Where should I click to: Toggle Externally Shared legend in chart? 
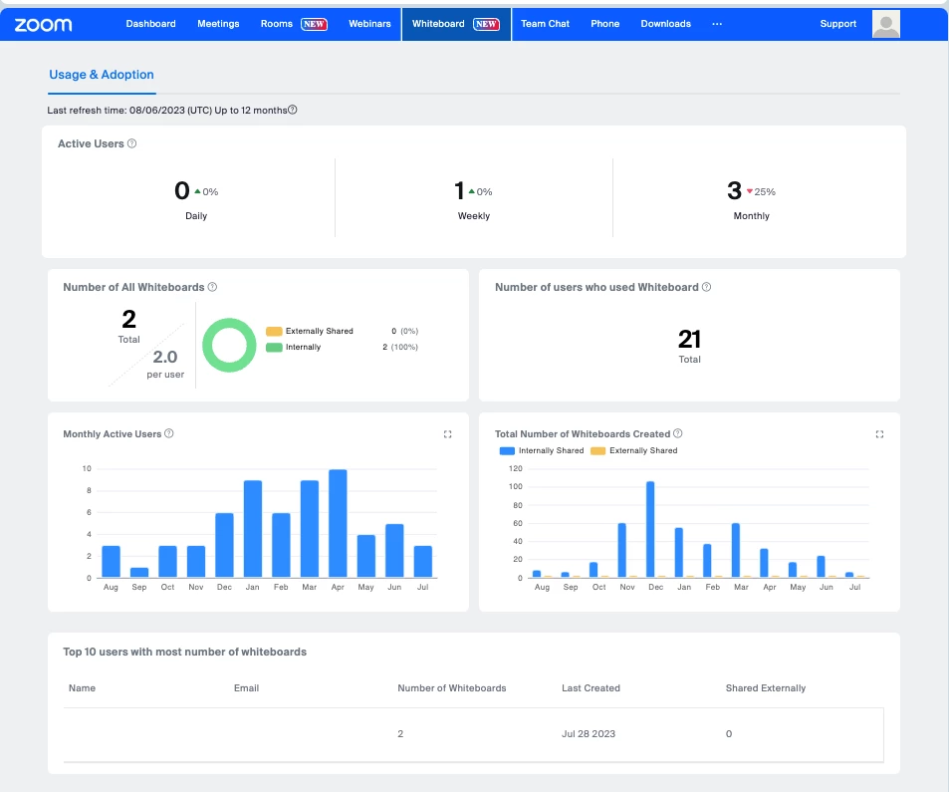633,450
